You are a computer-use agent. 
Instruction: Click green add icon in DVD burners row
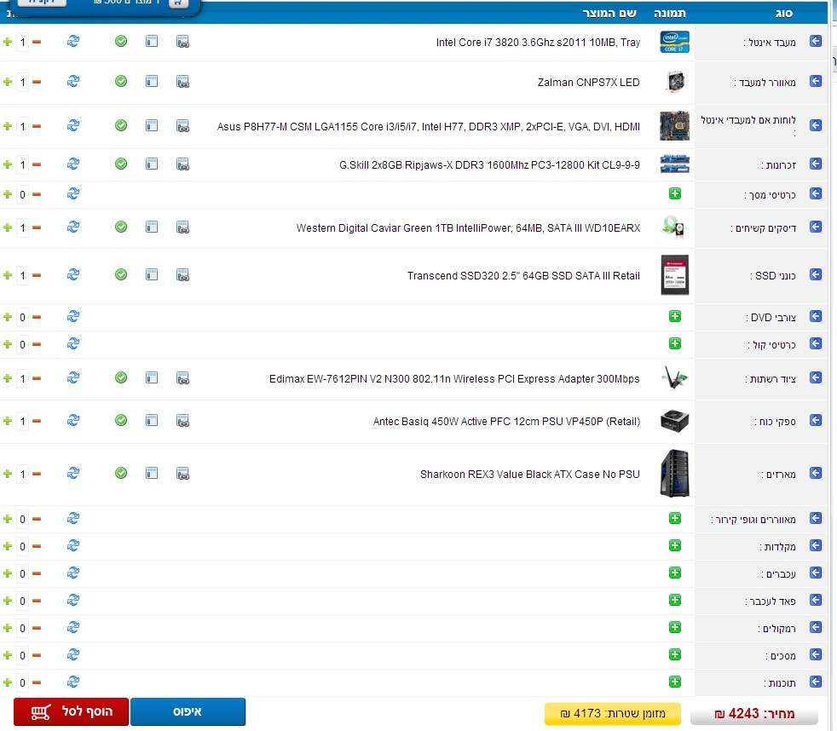coord(675,316)
